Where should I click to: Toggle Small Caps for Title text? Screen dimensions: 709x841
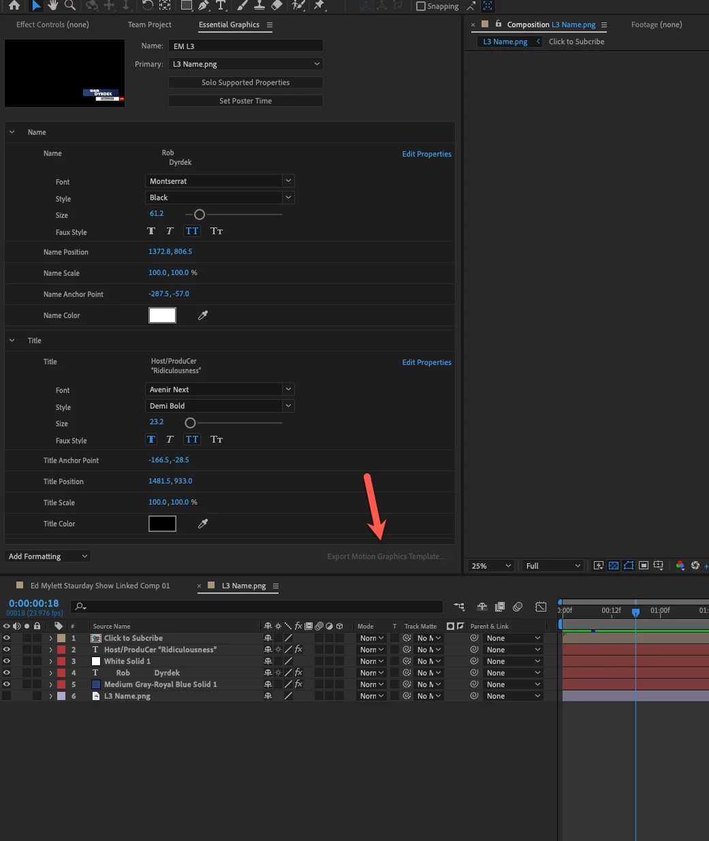[217, 440]
